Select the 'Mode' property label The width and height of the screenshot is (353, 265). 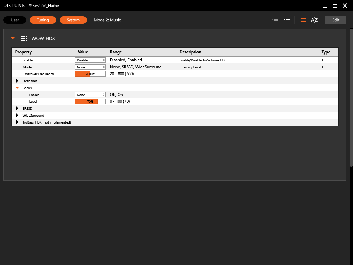[x=27, y=67]
